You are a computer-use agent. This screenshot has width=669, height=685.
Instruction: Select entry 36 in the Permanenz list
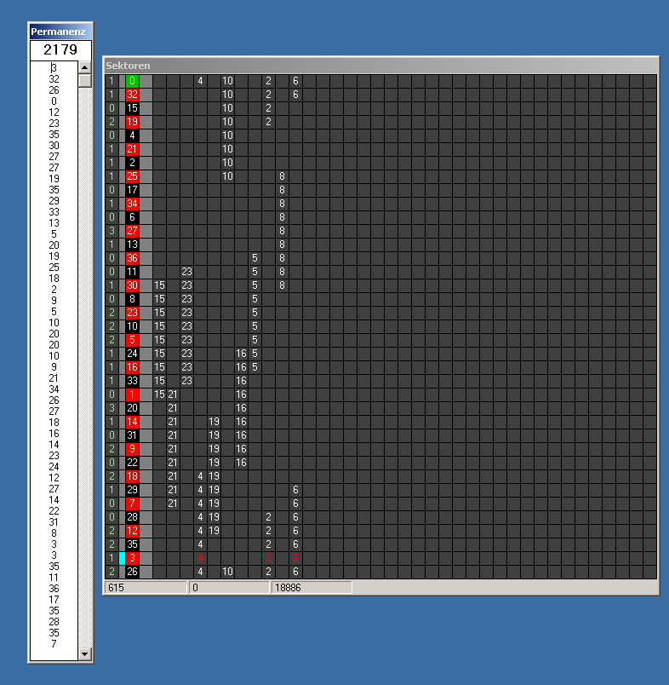[x=54, y=589]
